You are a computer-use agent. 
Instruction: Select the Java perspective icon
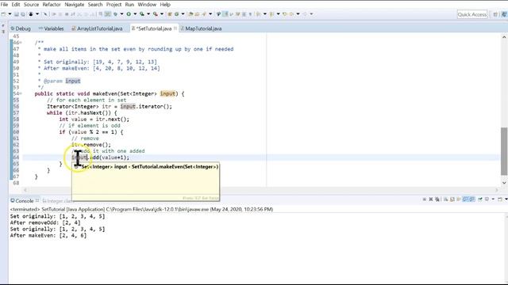coord(504,14)
